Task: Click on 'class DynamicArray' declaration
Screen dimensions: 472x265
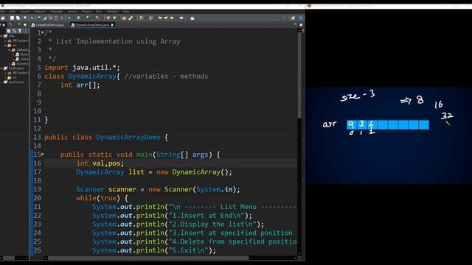Action: (83, 77)
